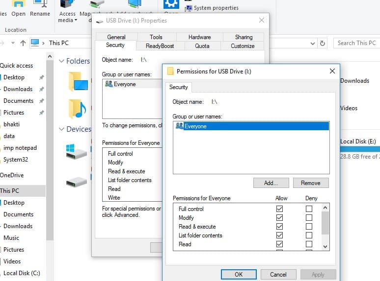This screenshot has width=380, height=281.
Task: Switch to Quota tab in Properties
Action: [x=202, y=46]
